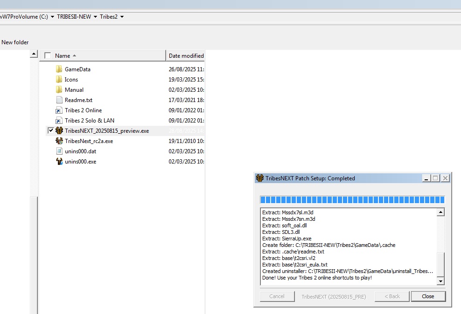Screen dimensions: 461x314
Task: Click the New folder toolbar button
Action: click(15, 42)
